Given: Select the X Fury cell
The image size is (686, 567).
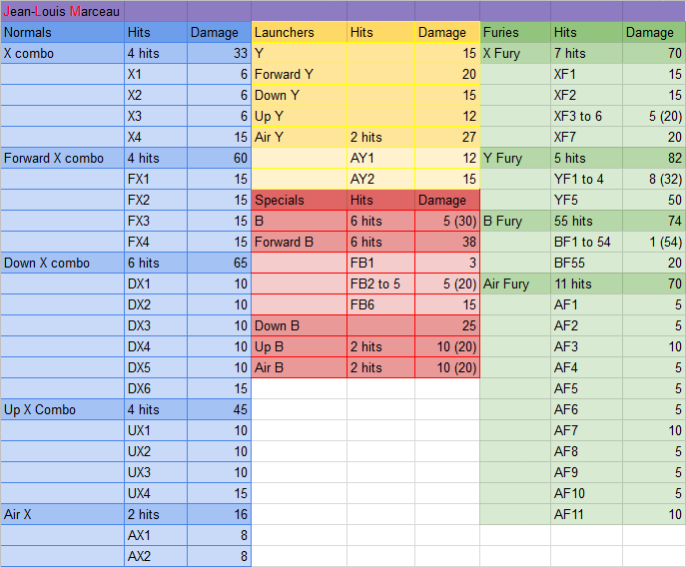Looking at the screenshot, I should coord(514,53).
